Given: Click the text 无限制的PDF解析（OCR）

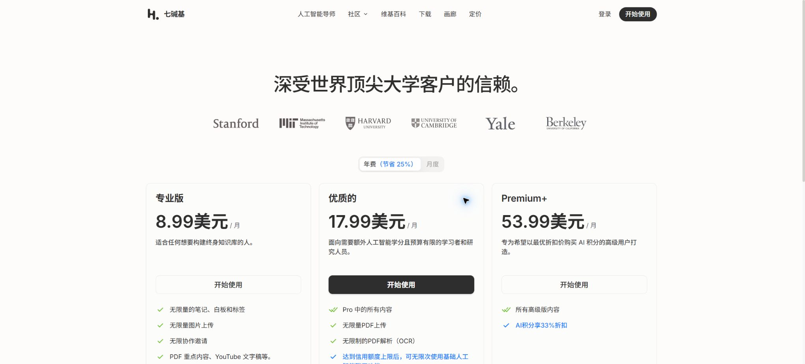Looking at the screenshot, I should (379, 341).
